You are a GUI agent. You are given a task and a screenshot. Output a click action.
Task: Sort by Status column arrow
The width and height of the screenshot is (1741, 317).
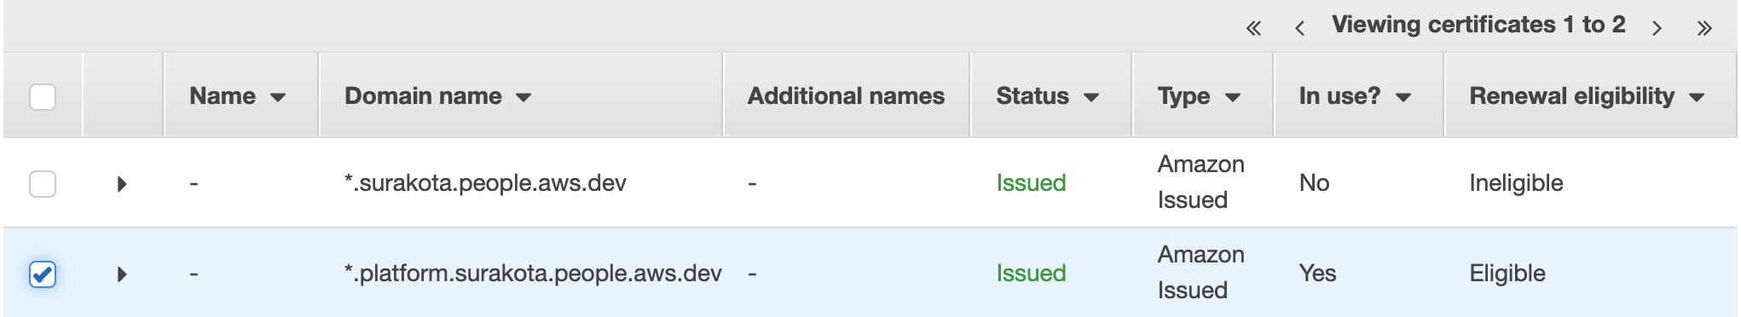(1091, 98)
